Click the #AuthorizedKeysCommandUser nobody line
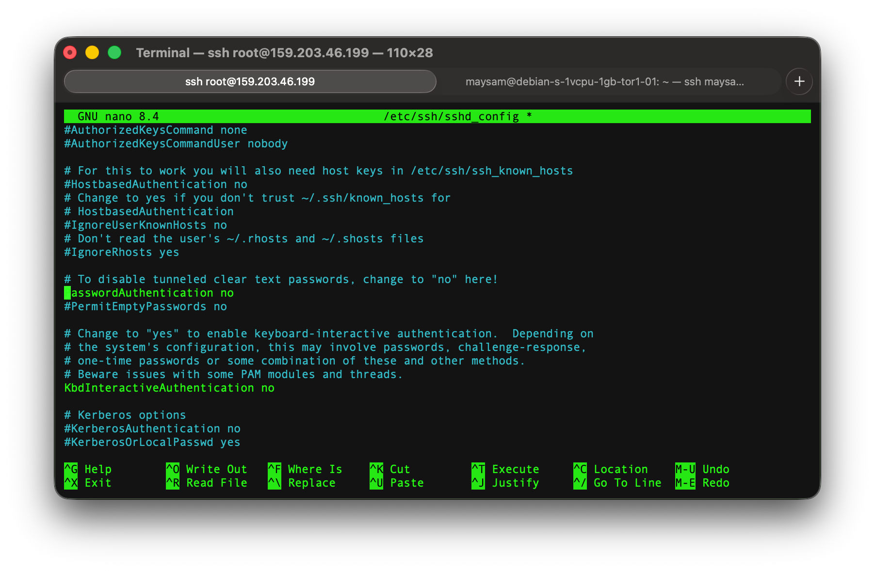875x571 pixels. click(x=176, y=143)
